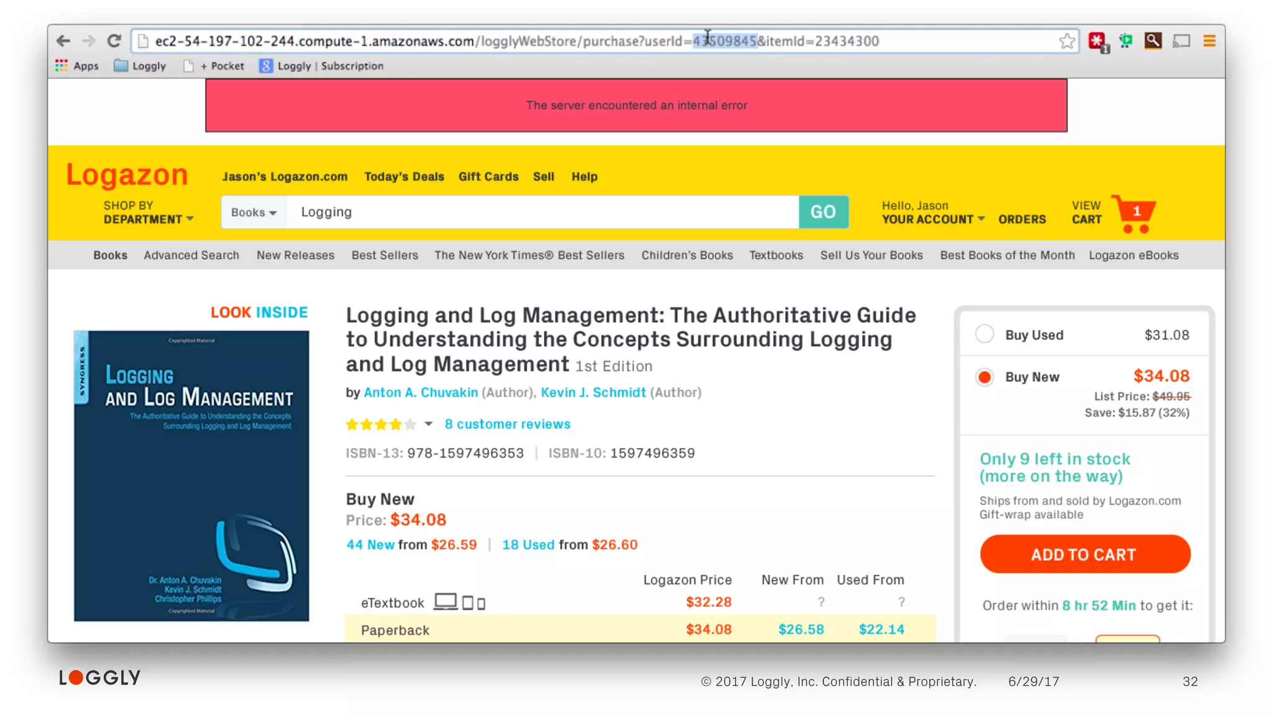Open the Apps grid shortcut
Screen dimensions: 1273x716
[x=77, y=66]
